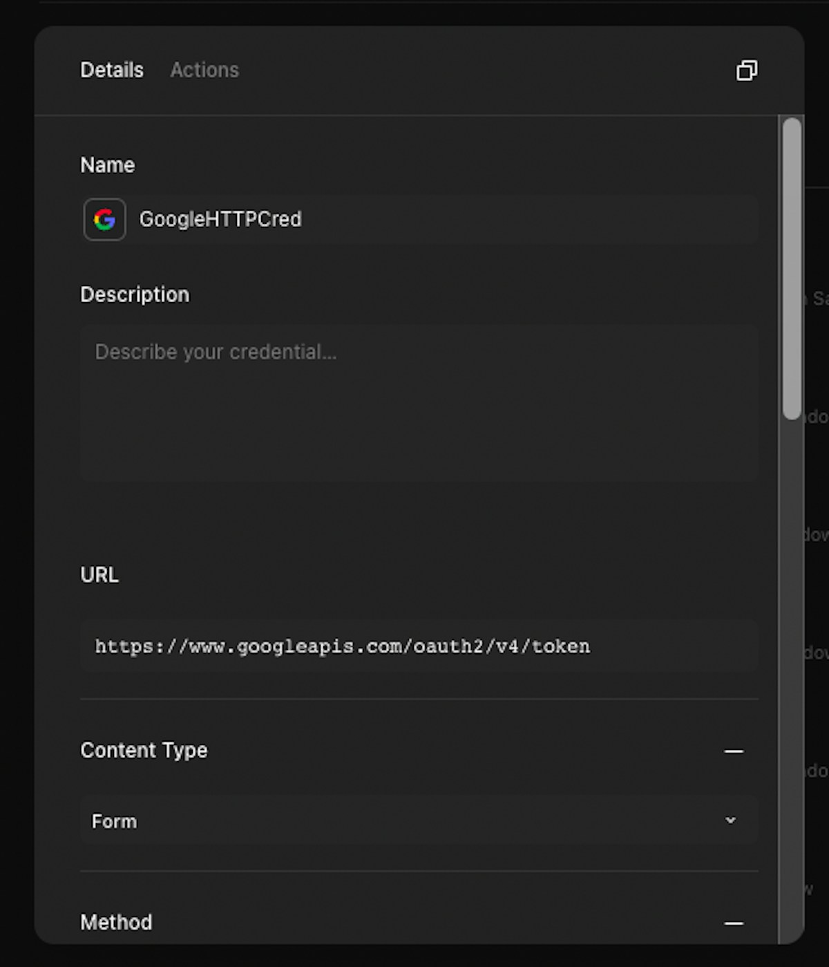Switch to the Actions tab
This screenshot has width=829, height=967.
(204, 71)
